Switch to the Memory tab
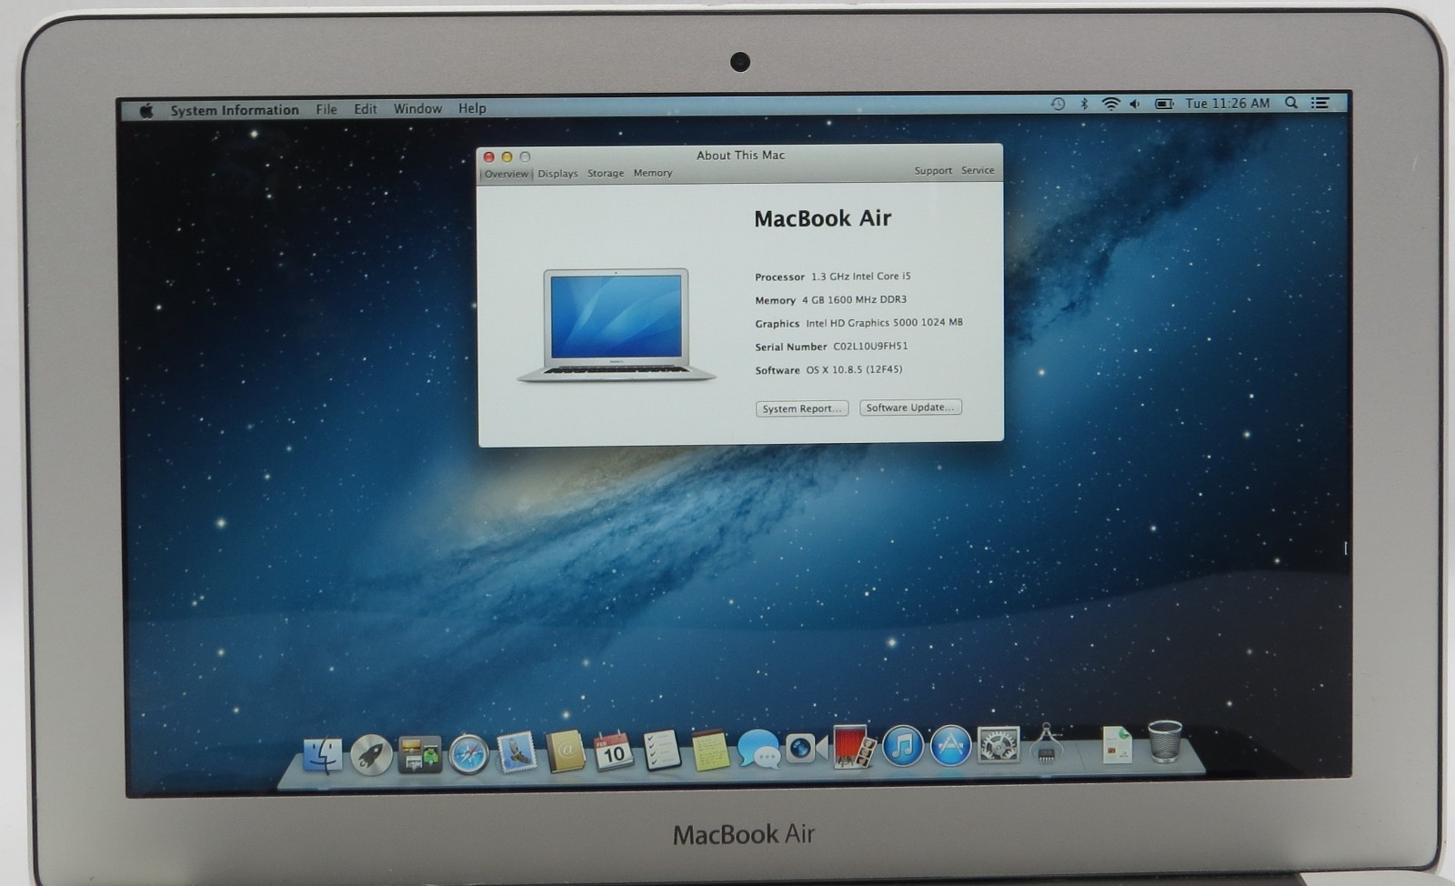1455x886 pixels. click(x=653, y=173)
